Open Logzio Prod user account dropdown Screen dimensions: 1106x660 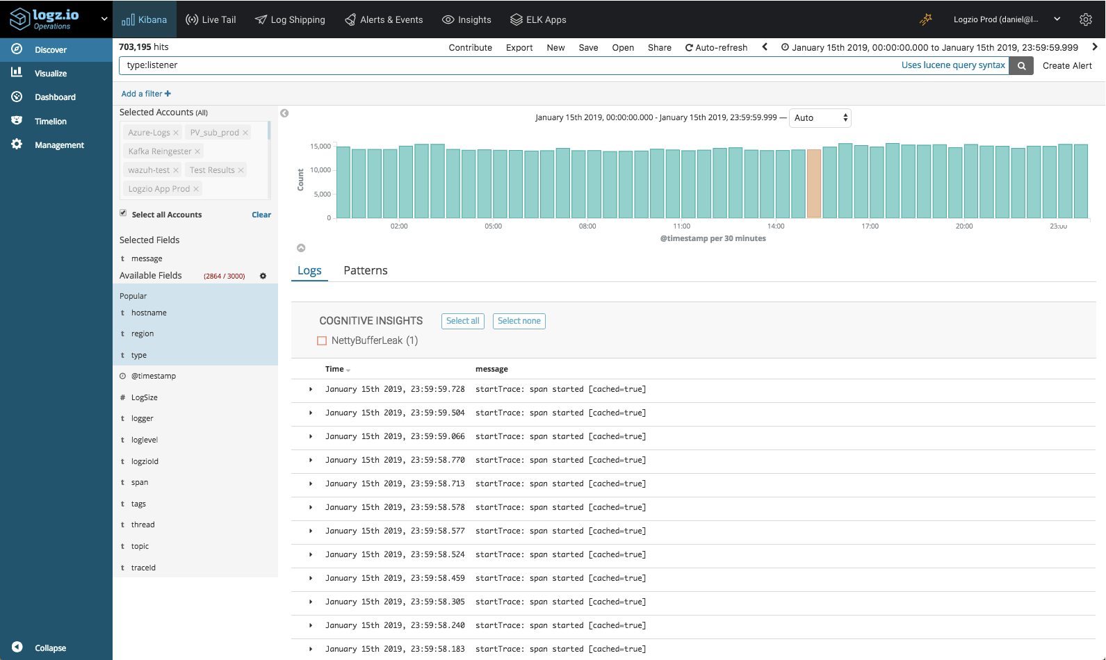(x=1007, y=19)
